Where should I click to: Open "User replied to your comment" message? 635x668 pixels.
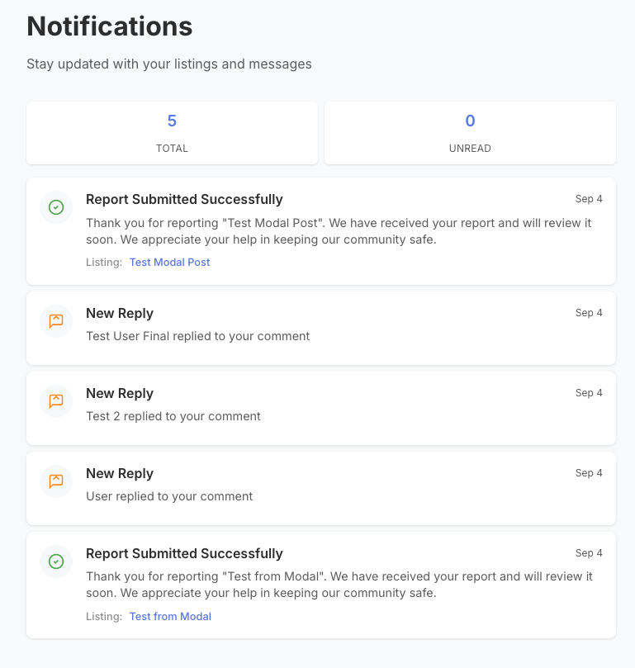[x=169, y=496]
